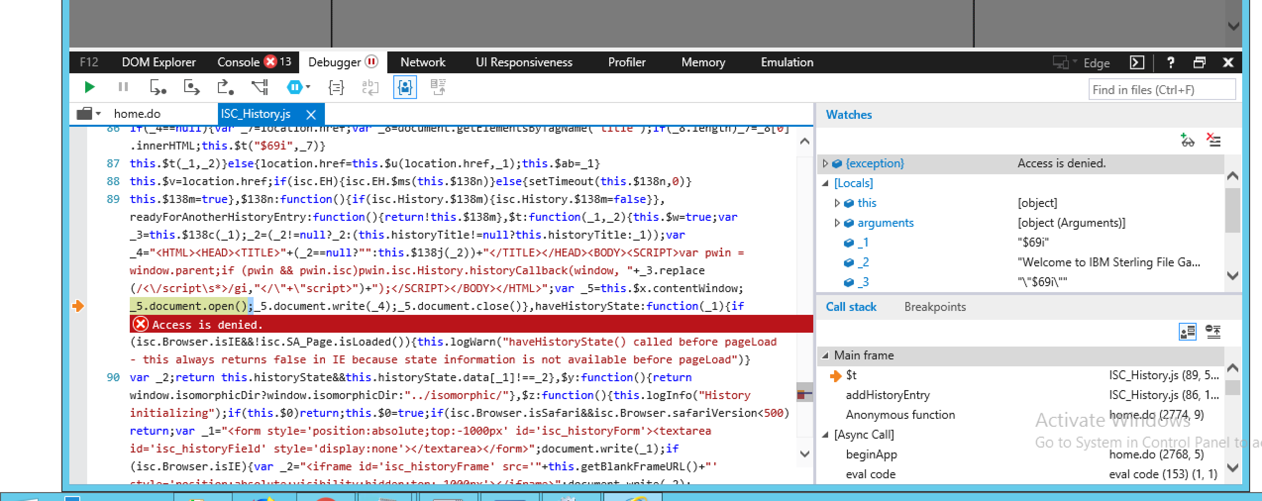Image resolution: width=1262 pixels, height=501 pixels.
Task: Expand the {exception} watch entry
Action: 825,163
